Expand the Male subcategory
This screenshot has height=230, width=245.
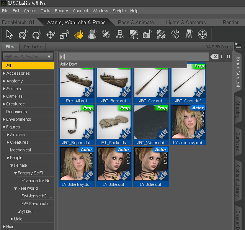[x=12, y=219]
